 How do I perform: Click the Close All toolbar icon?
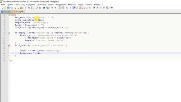(x=18, y=8)
